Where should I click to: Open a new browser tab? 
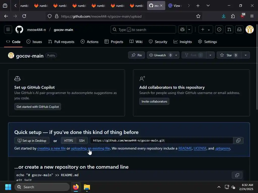pos(198,6)
